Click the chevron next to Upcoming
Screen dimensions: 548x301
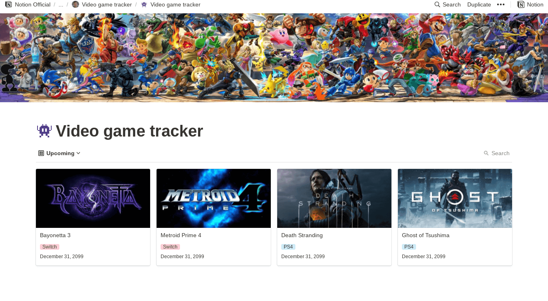pos(78,153)
